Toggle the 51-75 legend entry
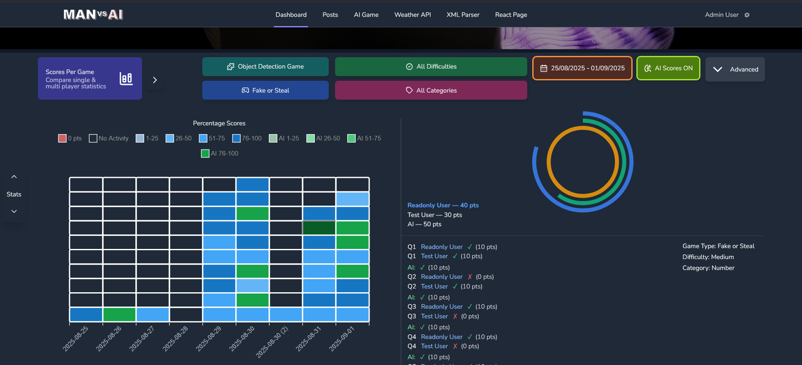This screenshot has height=365, width=802. coord(212,138)
